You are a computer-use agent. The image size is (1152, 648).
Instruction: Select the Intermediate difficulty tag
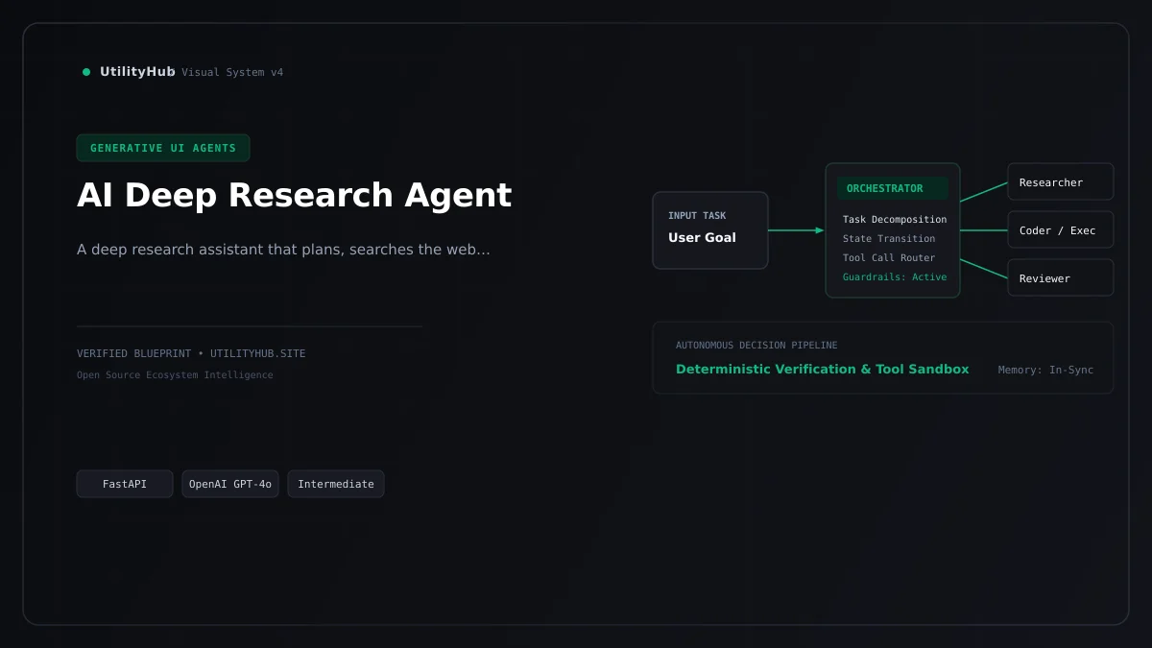point(336,484)
